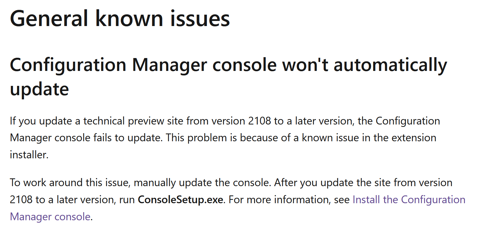Click "2108" in the first paragraph's opening line
The height and width of the screenshot is (240, 479).
point(260,121)
